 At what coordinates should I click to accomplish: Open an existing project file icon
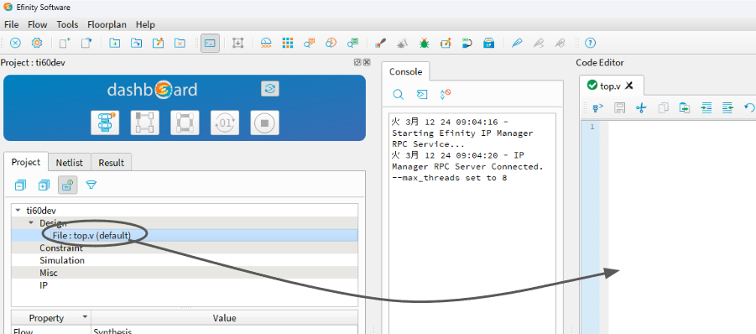click(x=86, y=43)
